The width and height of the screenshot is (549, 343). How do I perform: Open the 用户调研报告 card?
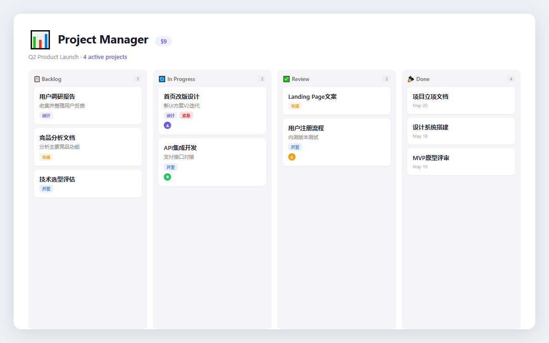88,106
